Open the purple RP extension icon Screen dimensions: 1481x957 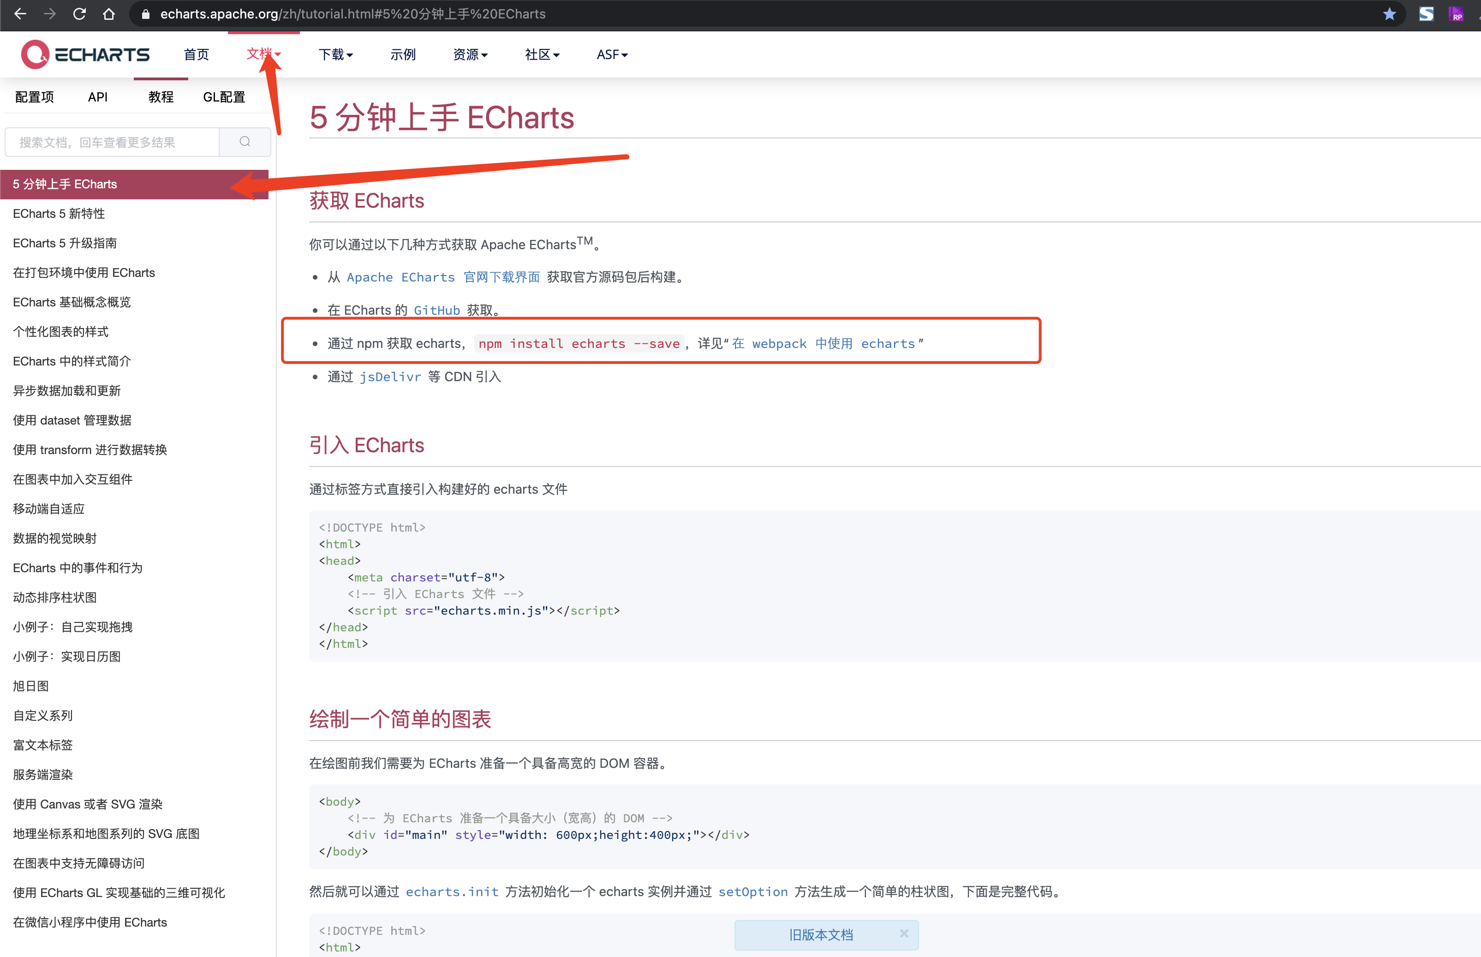[1456, 14]
